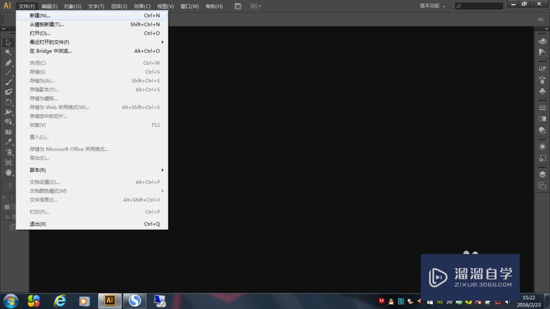Select the Blob Brush tool

(x=8, y=92)
